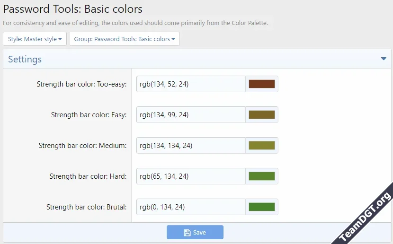The height and width of the screenshot is (244, 393).
Task: Click the "Strength bar color: Easy" label
Action: 89,115
